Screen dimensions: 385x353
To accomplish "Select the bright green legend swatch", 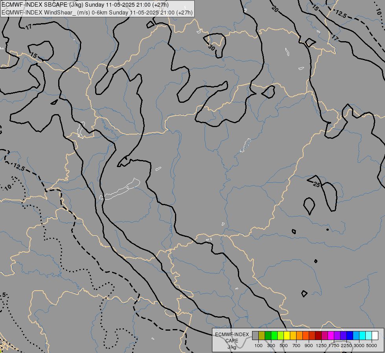I will pyautogui.click(x=274, y=336).
